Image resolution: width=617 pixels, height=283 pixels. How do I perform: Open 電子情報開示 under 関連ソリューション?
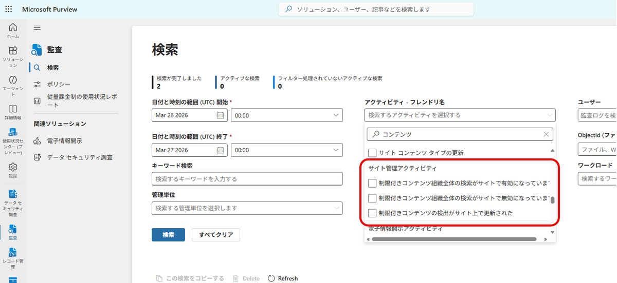(64, 141)
